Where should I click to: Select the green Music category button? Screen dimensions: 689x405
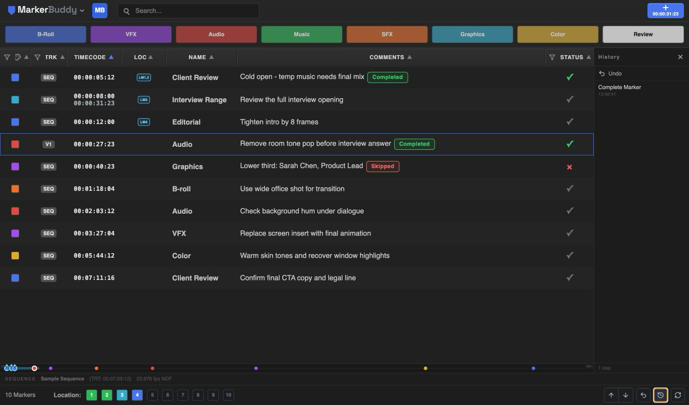(x=301, y=34)
